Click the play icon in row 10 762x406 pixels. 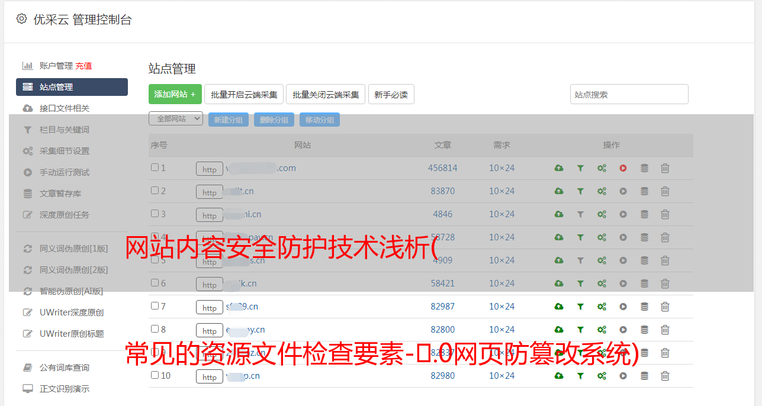(623, 376)
